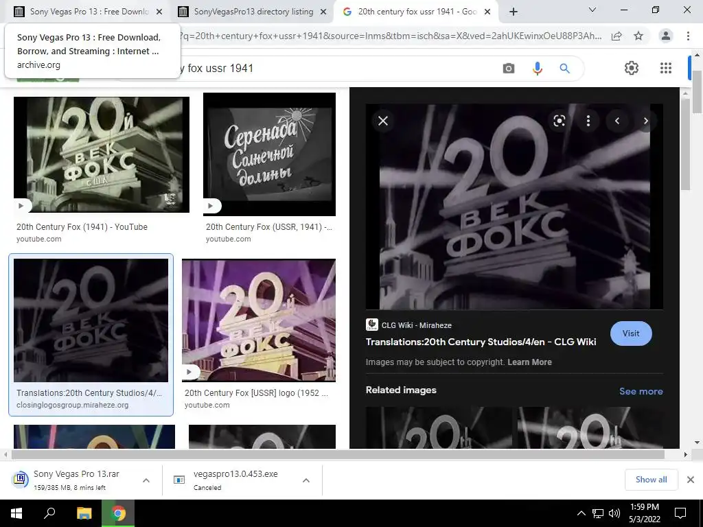This screenshot has width=703, height=527.
Task: Click the large preview image in the side panel
Action: tap(514, 207)
